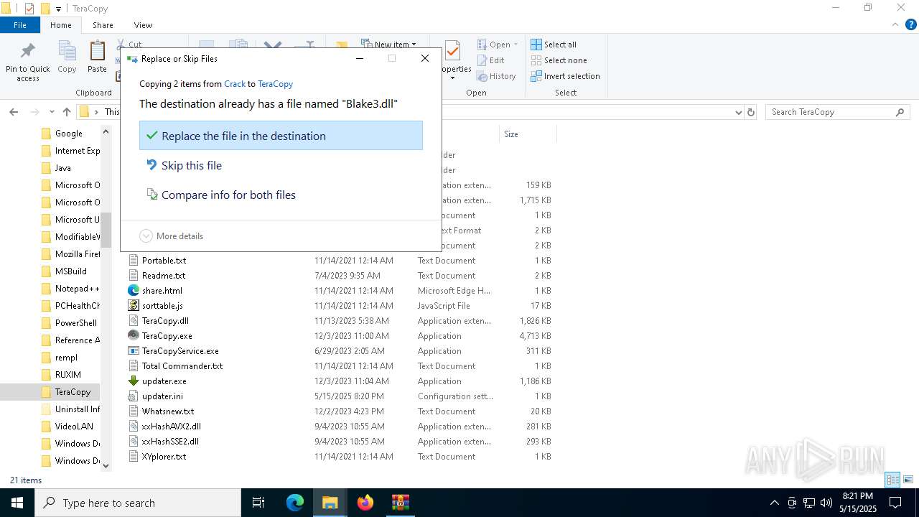Click Select all in ribbon

pos(554,45)
